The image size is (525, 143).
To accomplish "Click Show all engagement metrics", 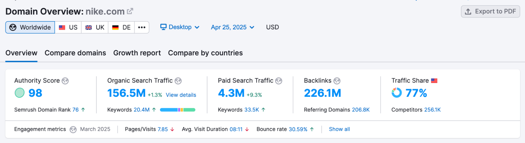I will pyautogui.click(x=339, y=129).
